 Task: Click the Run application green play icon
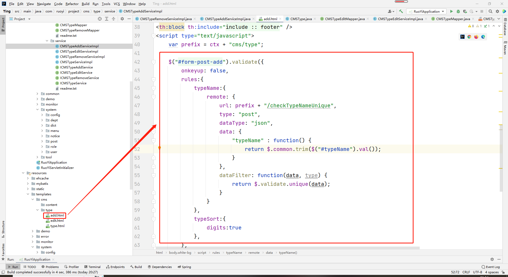(x=451, y=11)
